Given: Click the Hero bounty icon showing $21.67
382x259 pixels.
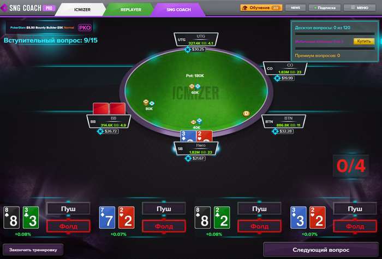Looking at the screenshot, I should (188, 158).
